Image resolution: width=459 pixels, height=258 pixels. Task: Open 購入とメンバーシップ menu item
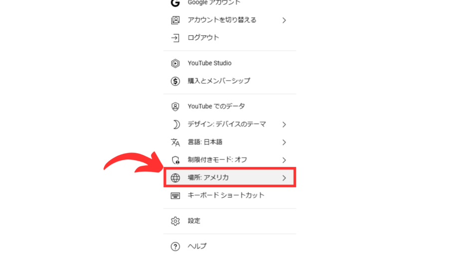coord(229,81)
